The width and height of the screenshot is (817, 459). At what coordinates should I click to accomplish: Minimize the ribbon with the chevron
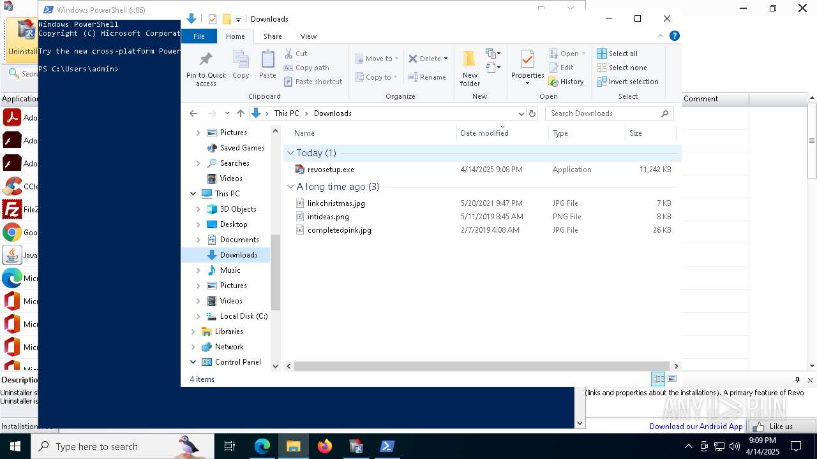(x=661, y=36)
